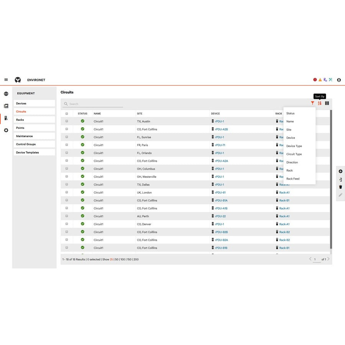Open the user account icon
The height and width of the screenshot is (345, 345).
point(339,80)
